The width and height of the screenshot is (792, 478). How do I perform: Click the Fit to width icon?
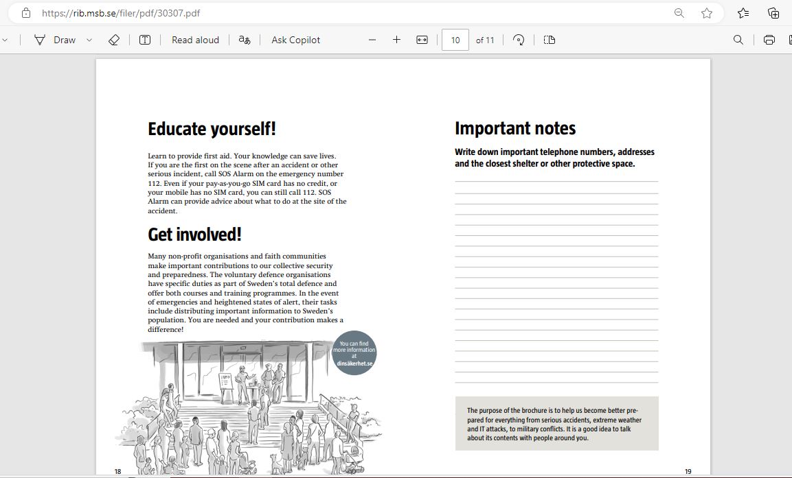422,40
